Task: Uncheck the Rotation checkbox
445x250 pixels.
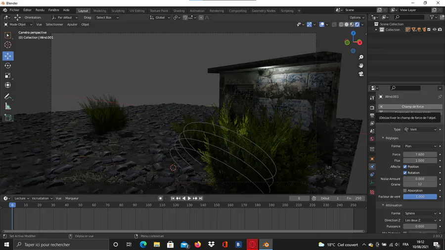Action: (x=405, y=173)
